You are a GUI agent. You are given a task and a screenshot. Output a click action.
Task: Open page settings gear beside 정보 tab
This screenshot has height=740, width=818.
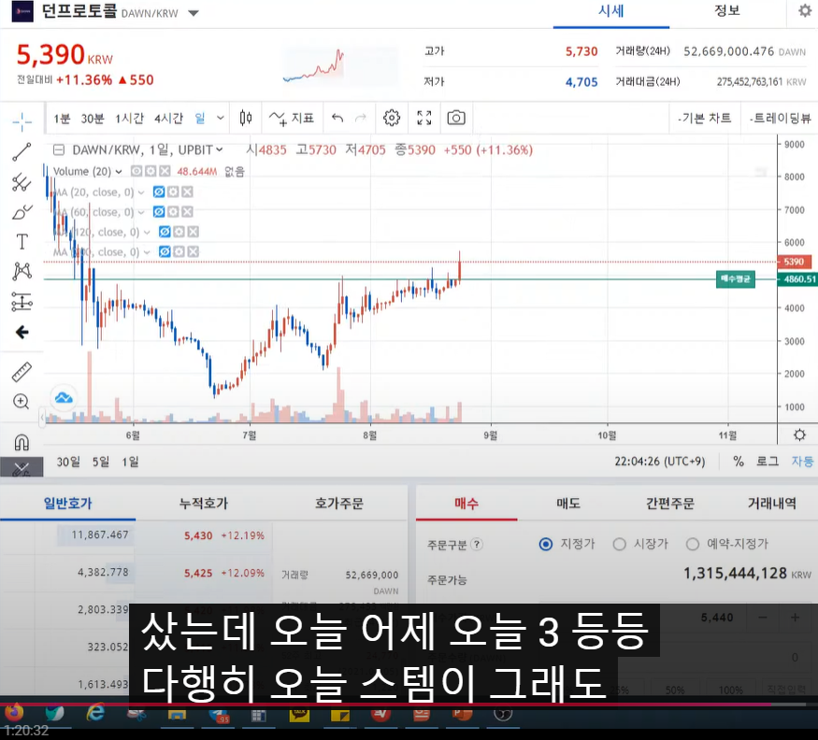tap(805, 10)
